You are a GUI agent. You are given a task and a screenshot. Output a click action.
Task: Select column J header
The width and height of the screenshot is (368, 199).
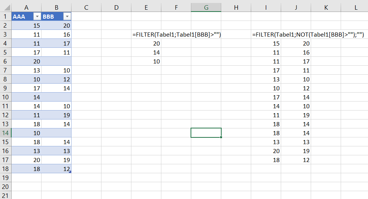click(296, 7)
